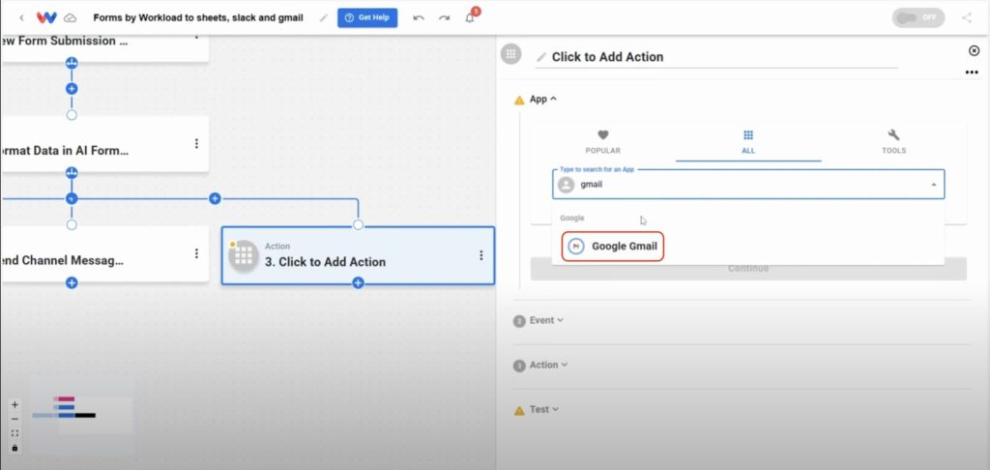Zoom in on the canvas

15,405
